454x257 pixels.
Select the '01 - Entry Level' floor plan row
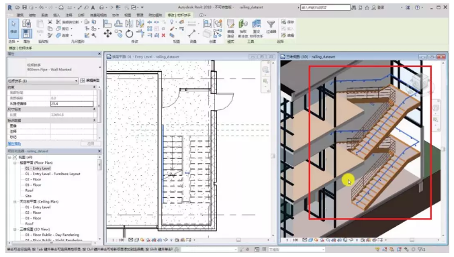tap(38, 168)
